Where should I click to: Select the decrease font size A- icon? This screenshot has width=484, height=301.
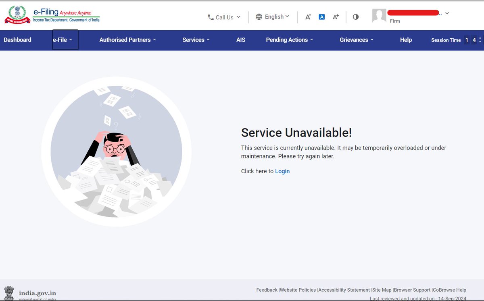click(308, 17)
